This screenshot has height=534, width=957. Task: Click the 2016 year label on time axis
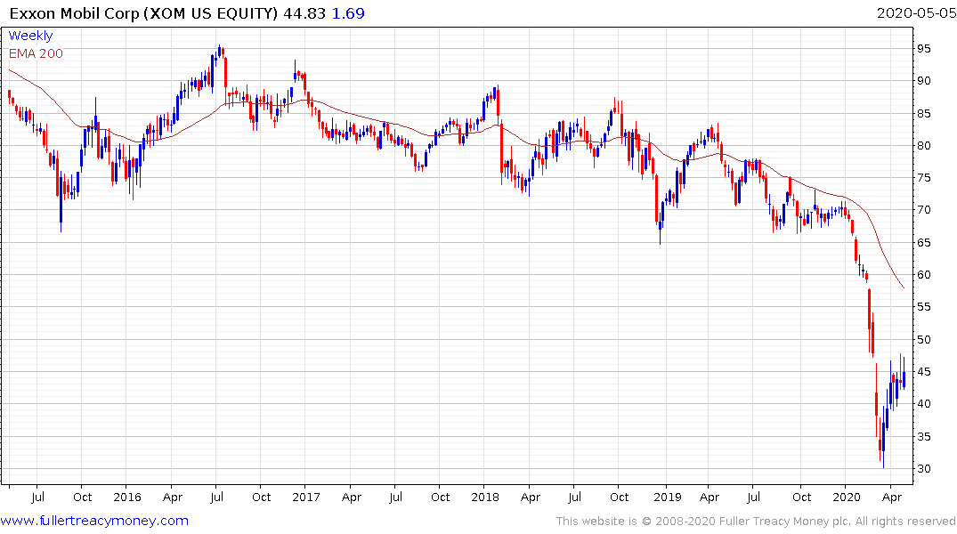click(127, 498)
